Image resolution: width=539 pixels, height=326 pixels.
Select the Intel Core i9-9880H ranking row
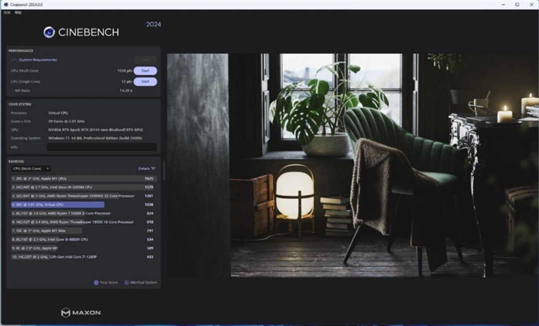tap(84, 240)
